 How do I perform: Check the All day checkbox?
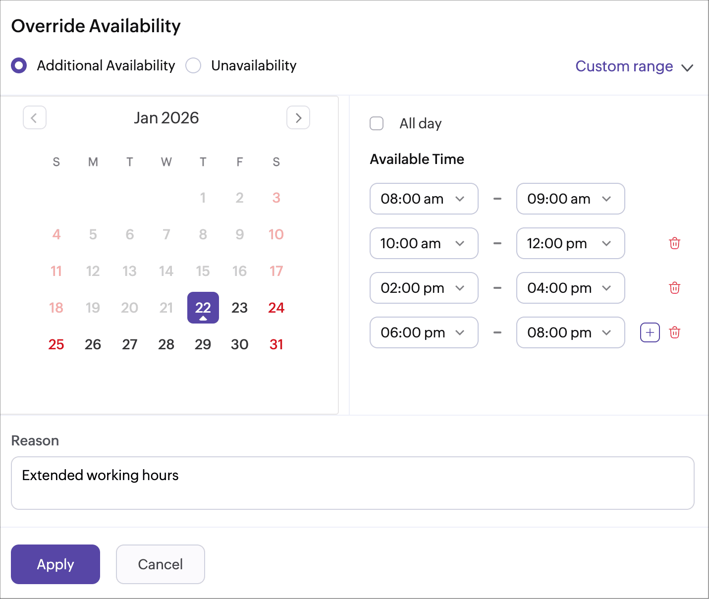(377, 123)
